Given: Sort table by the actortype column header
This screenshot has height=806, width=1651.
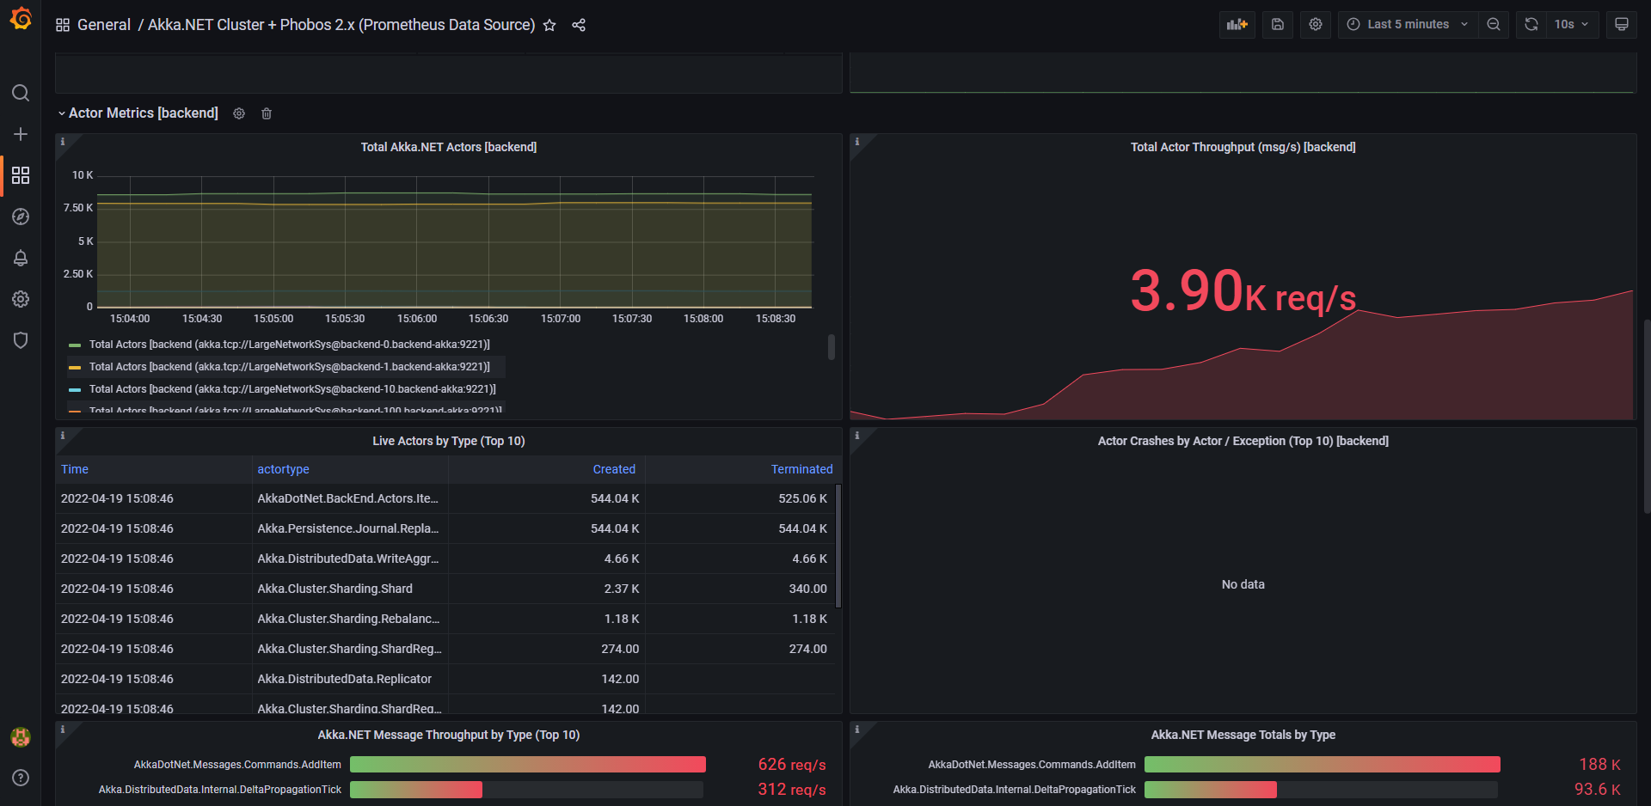Looking at the screenshot, I should (283, 469).
